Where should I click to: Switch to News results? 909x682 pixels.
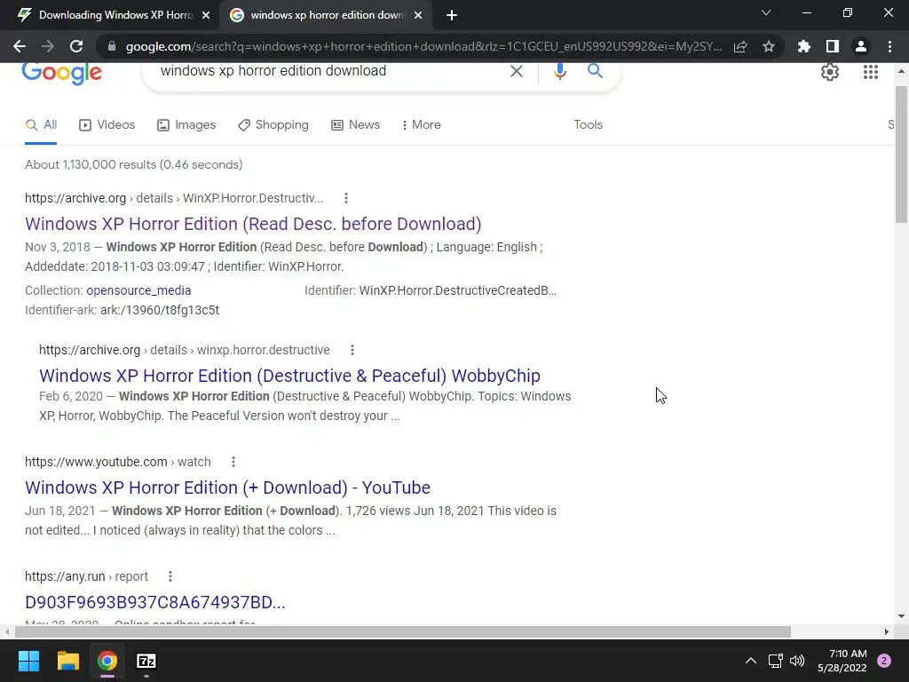click(x=355, y=124)
